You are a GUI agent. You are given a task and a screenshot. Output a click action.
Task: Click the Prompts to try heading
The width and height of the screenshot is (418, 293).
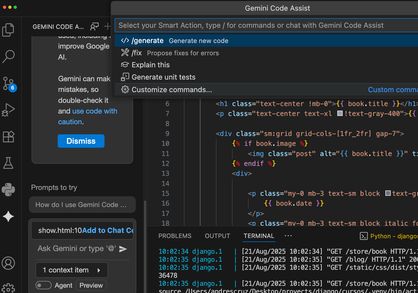pos(54,187)
